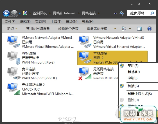Click the Forward navigation arrow
This screenshot has height=124, width=158.
tap(14, 13)
